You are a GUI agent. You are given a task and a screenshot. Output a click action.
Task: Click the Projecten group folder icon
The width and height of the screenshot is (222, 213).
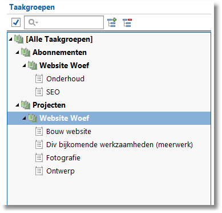coord(26,105)
